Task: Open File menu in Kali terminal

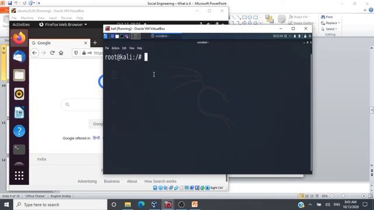Action: pos(107,48)
